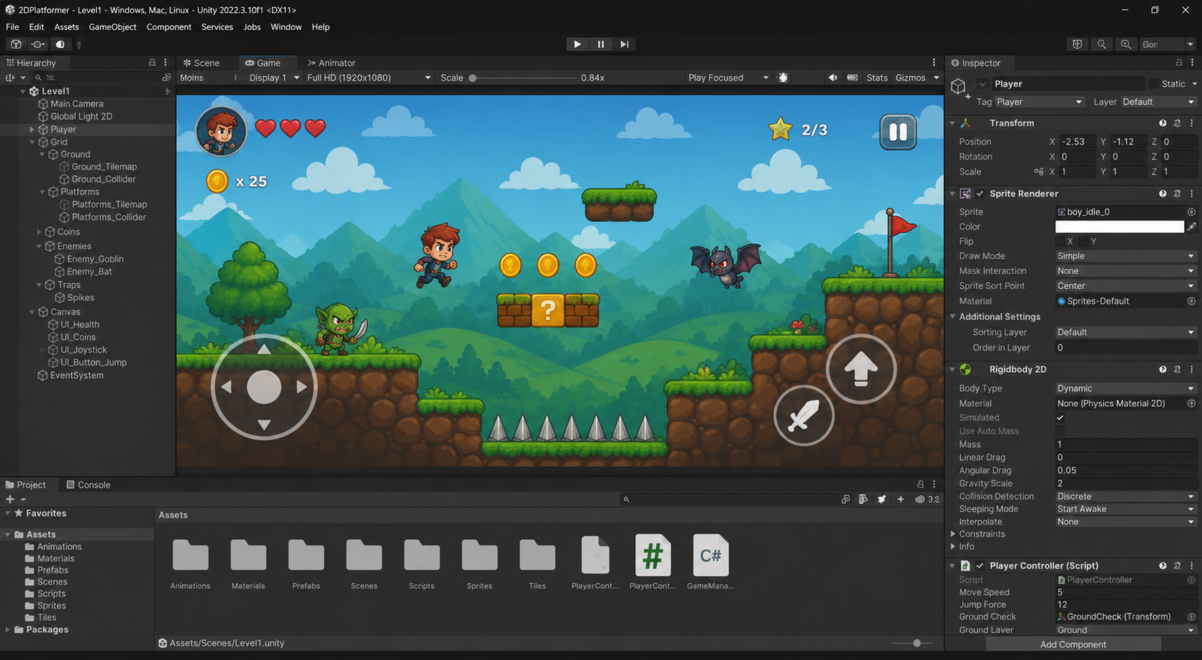The image size is (1202, 660).
Task: Open the Play Focused dropdown
Action: (728, 78)
